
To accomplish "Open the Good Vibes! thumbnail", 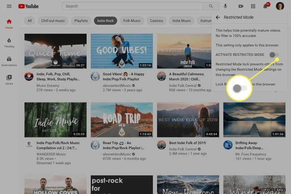I will [x=122, y=51].
